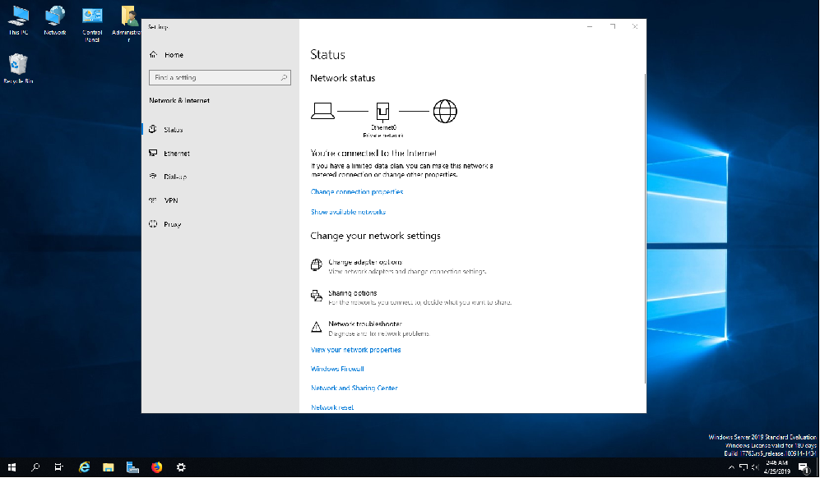Close the Settings window
The width and height of the screenshot is (820, 478).
635,26
